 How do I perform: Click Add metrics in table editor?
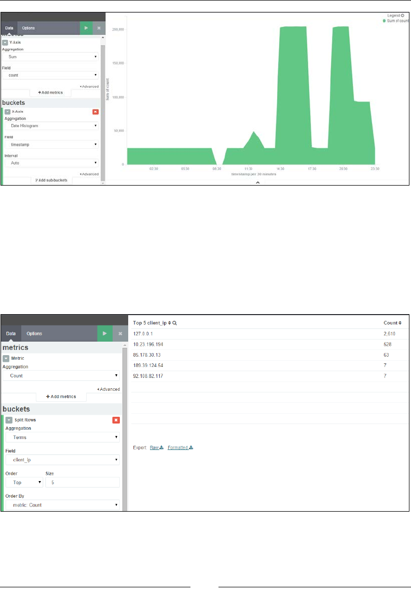pyautogui.click(x=61, y=397)
